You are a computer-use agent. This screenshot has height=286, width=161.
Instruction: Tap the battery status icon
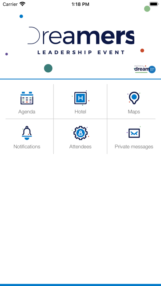click(154, 4)
